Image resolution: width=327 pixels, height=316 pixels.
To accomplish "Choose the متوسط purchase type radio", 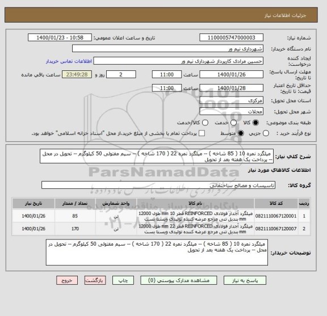I will [x=241, y=133].
